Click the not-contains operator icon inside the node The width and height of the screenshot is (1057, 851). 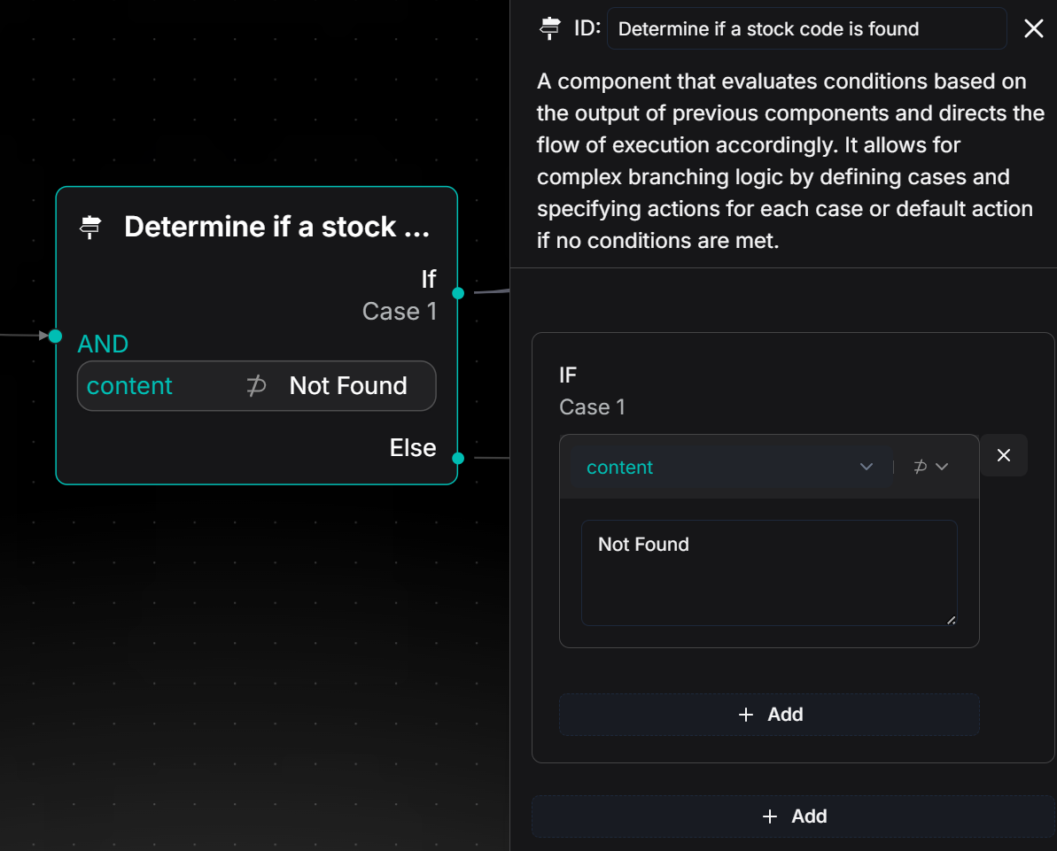256,386
